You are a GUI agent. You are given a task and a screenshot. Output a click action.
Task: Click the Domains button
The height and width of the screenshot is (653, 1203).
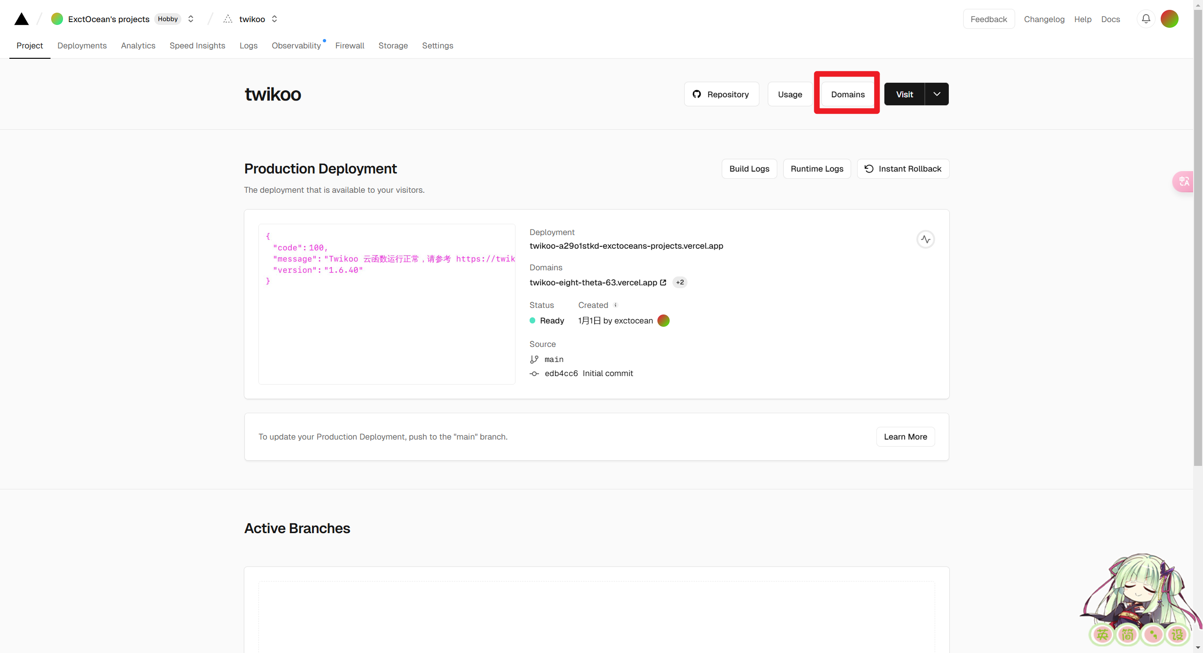(x=847, y=94)
